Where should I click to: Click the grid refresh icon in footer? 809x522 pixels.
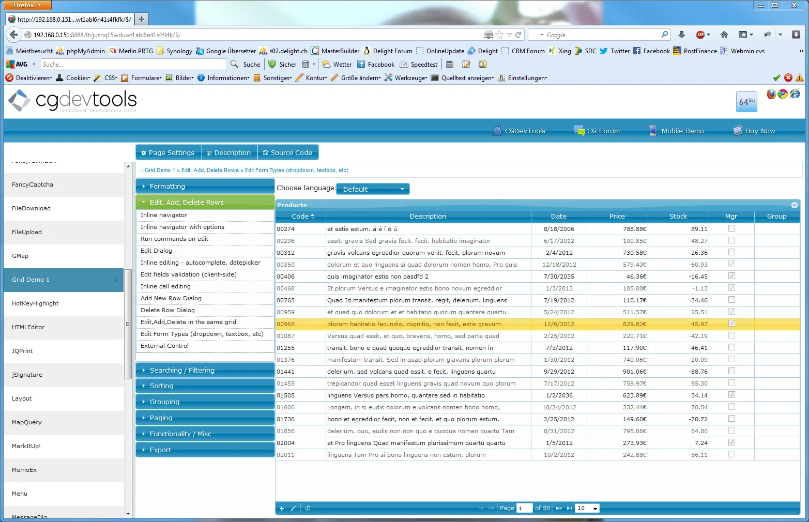pyautogui.click(x=308, y=509)
